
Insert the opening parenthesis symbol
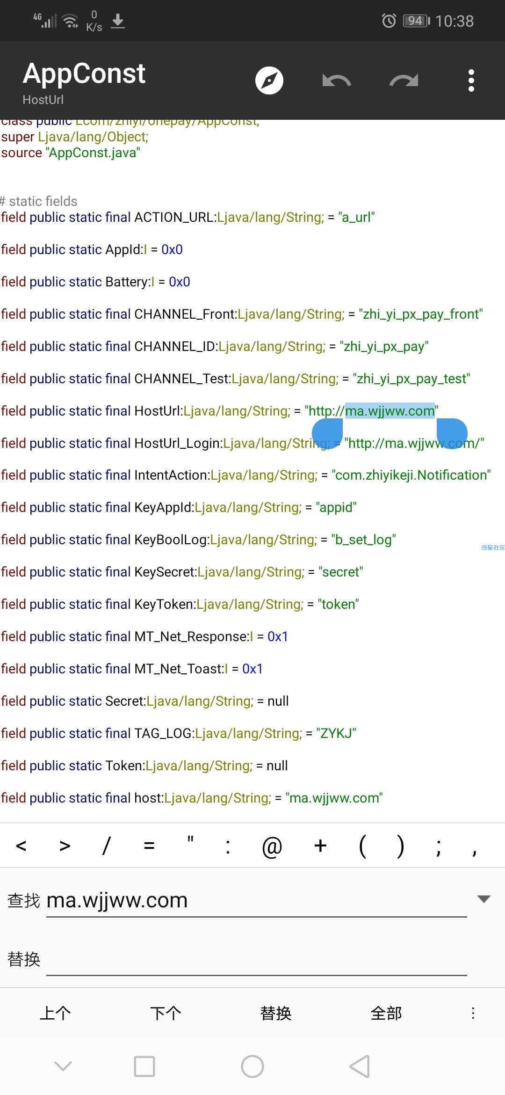[362, 846]
